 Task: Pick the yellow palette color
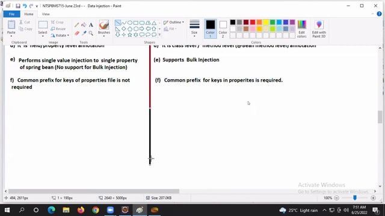(266, 22)
